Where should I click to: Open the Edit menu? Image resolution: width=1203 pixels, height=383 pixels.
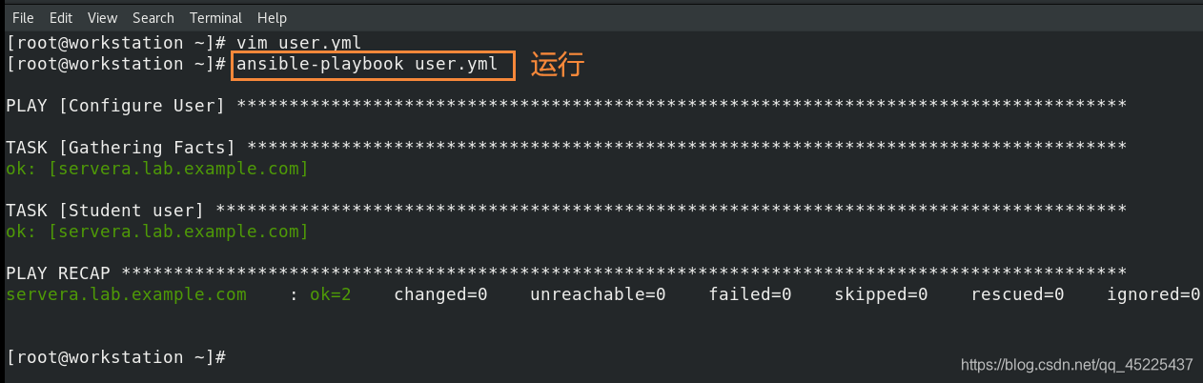[x=61, y=18]
